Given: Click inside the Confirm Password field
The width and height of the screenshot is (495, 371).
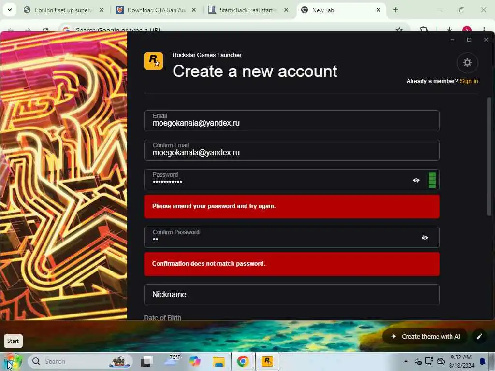Looking at the screenshot, I should pyautogui.click(x=291, y=237).
